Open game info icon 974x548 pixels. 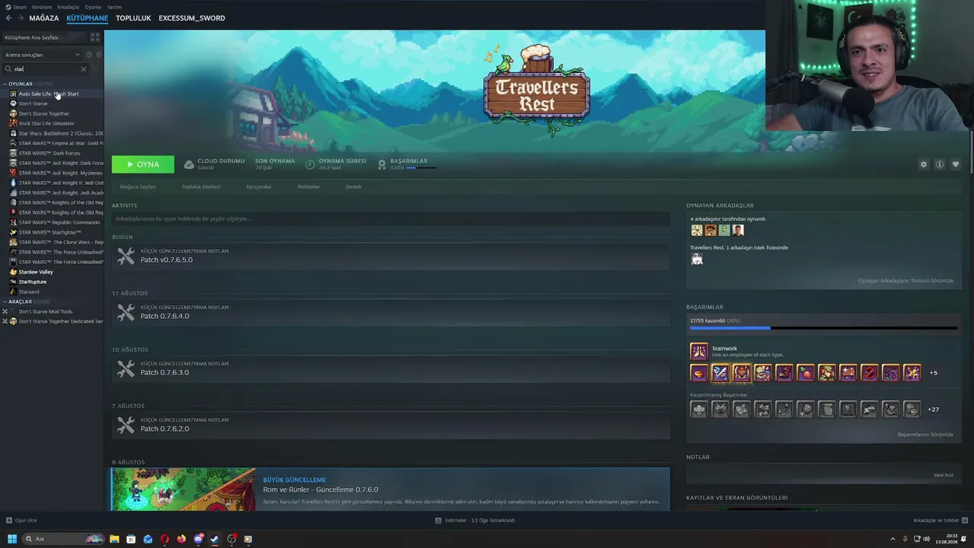[x=940, y=164]
